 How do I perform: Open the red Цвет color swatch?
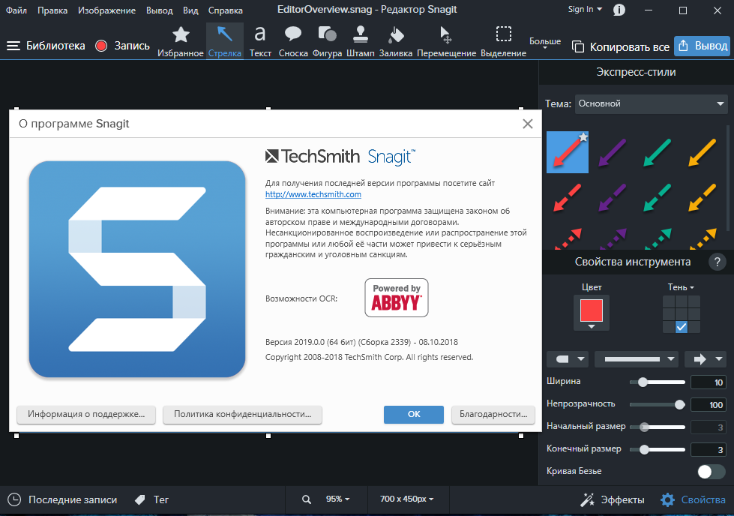click(x=592, y=312)
